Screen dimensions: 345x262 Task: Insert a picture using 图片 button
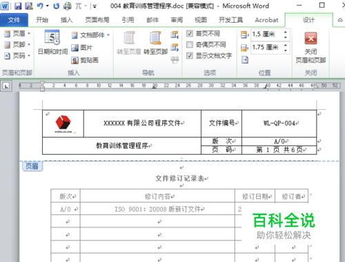pyautogui.click(x=82, y=48)
